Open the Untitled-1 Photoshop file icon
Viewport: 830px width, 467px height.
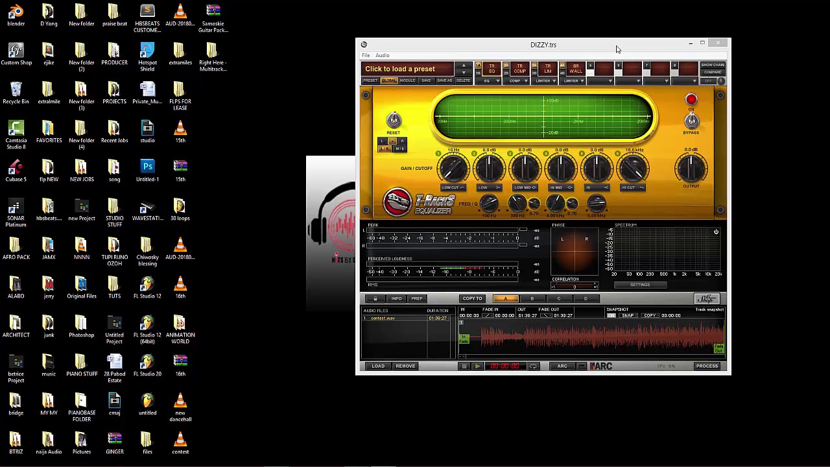point(147,171)
